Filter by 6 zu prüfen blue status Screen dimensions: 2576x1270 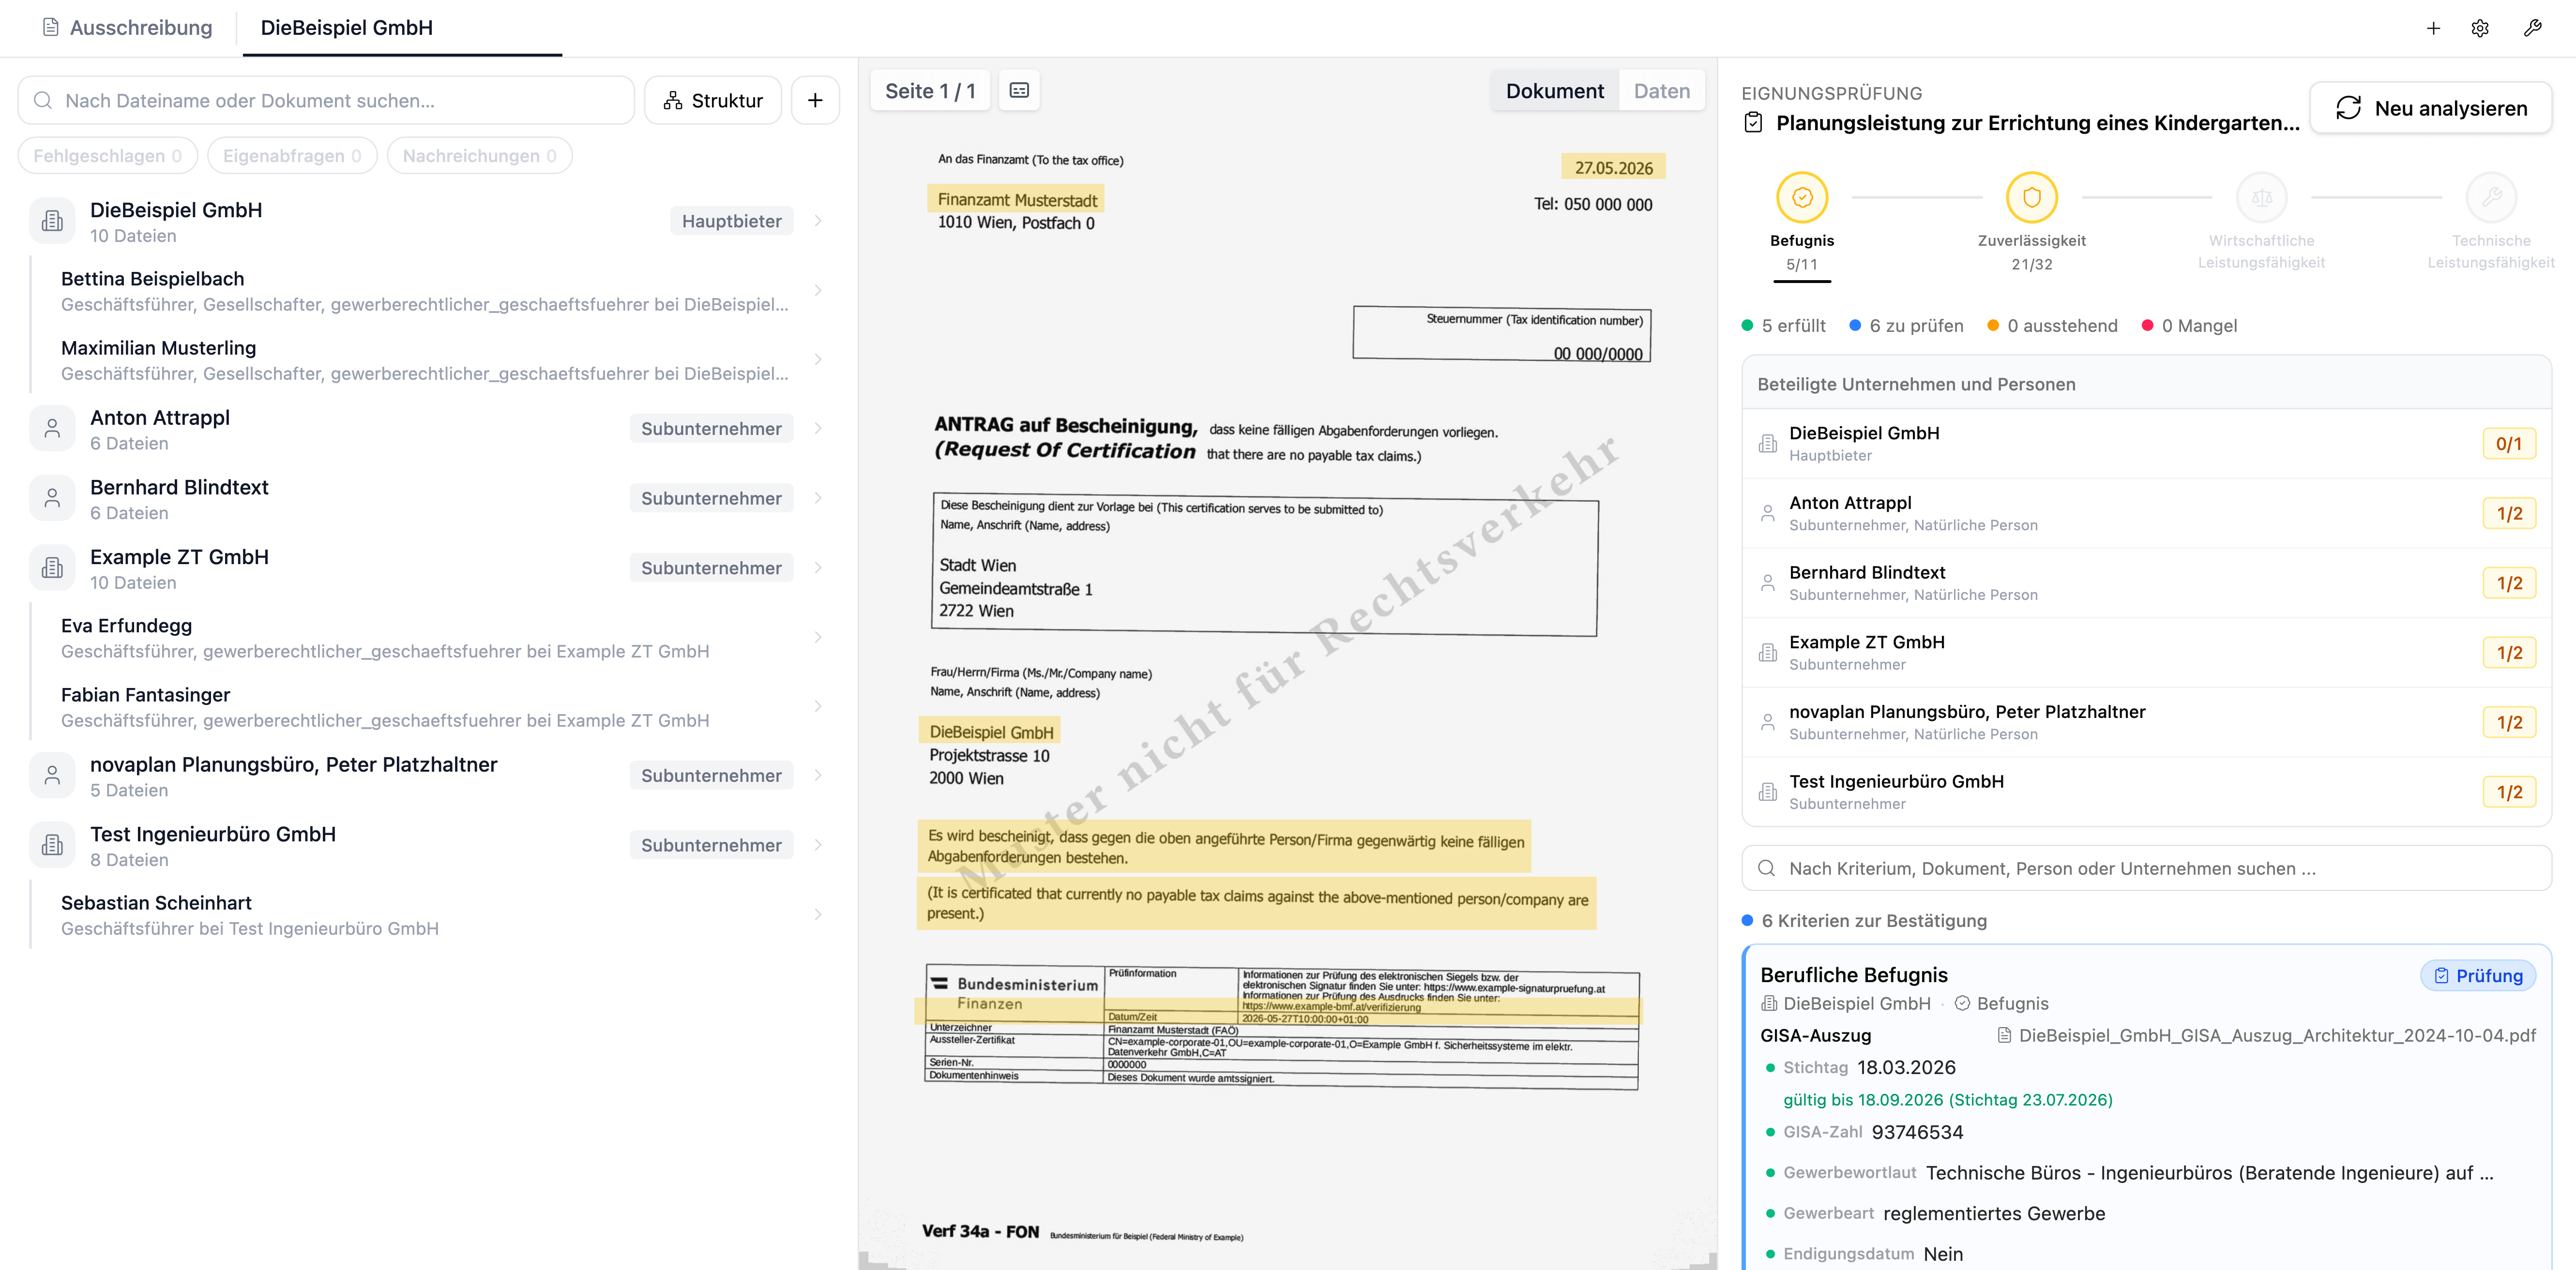pyautogui.click(x=1906, y=326)
